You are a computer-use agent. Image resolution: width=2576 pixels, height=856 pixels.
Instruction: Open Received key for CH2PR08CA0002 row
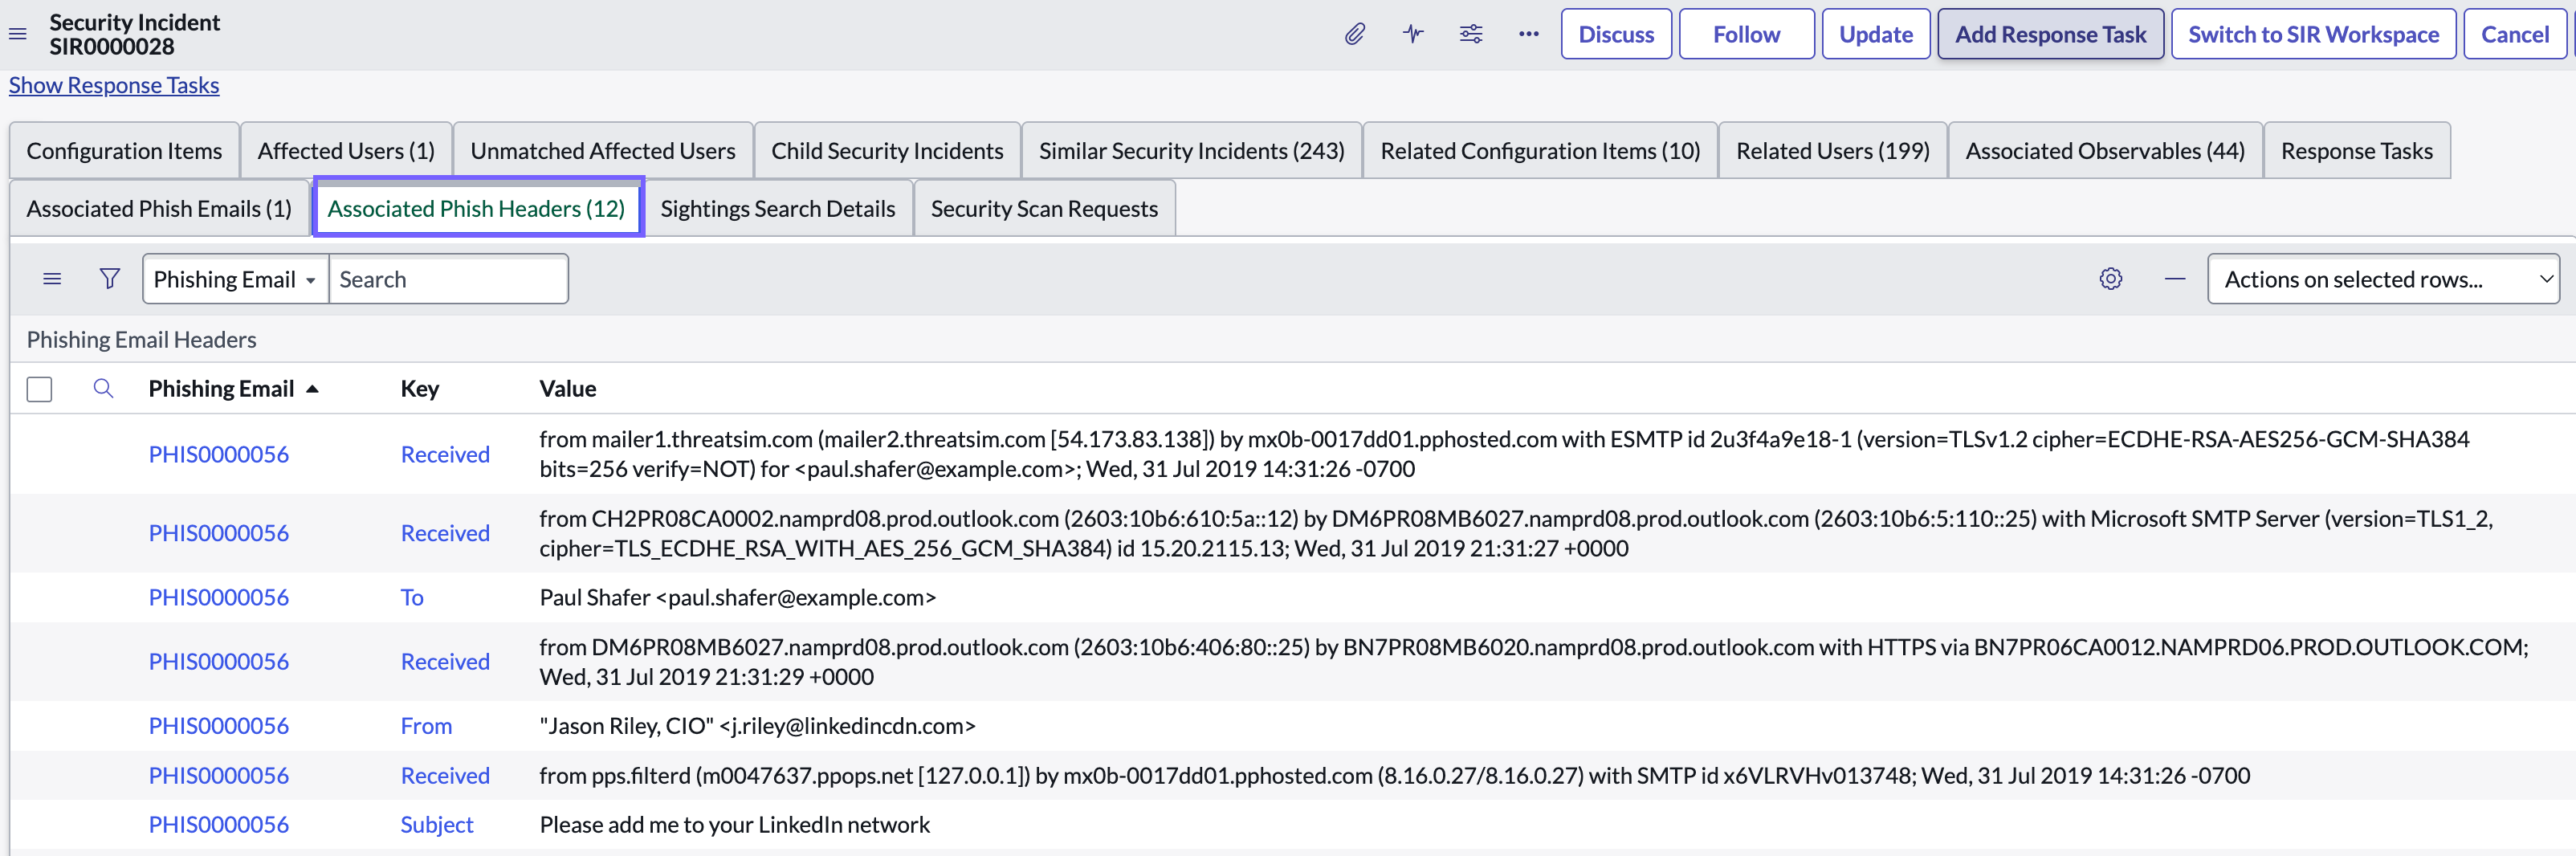click(x=445, y=534)
